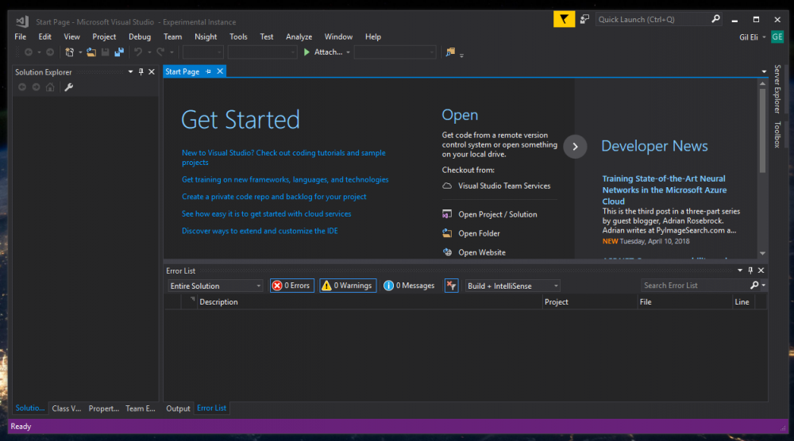Click the green Attach play arrow
794x441 pixels.
(306, 52)
